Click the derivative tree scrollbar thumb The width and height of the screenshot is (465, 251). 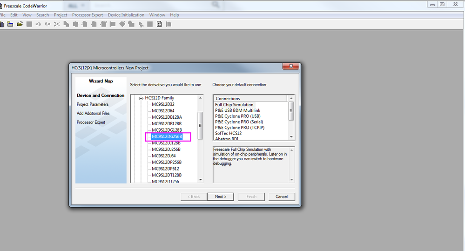201,126
